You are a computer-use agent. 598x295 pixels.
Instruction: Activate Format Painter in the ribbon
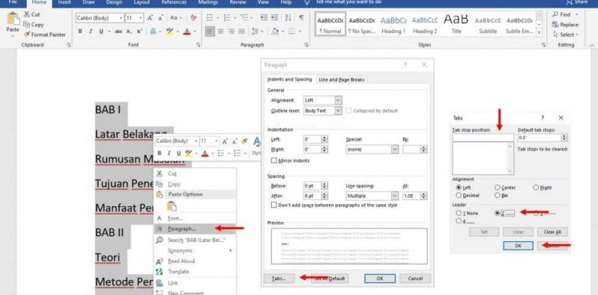point(45,34)
